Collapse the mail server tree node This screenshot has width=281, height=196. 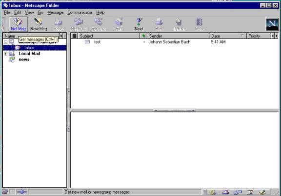tap(5, 42)
